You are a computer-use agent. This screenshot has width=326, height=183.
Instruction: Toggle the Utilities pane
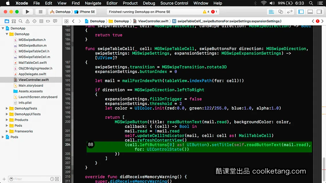click(319, 12)
